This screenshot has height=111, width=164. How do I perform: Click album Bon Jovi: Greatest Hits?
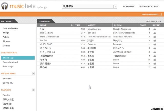(125, 33)
